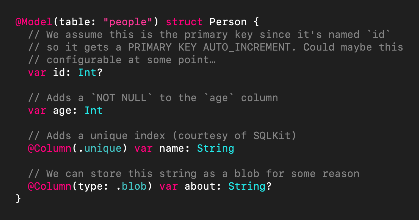
Task: Click the comment mentioning SQLKit
Action: [162, 136]
